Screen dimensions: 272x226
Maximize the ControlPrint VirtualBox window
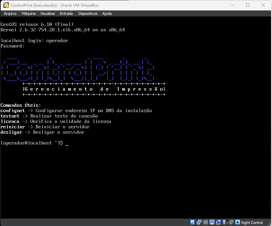(x=248, y=5)
